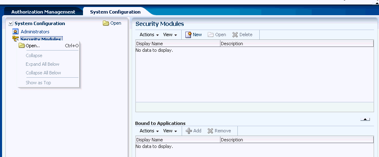This screenshot has height=157, width=379.
Task: Open the Actions dropdown under Bound to Applications
Action: click(x=149, y=131)
